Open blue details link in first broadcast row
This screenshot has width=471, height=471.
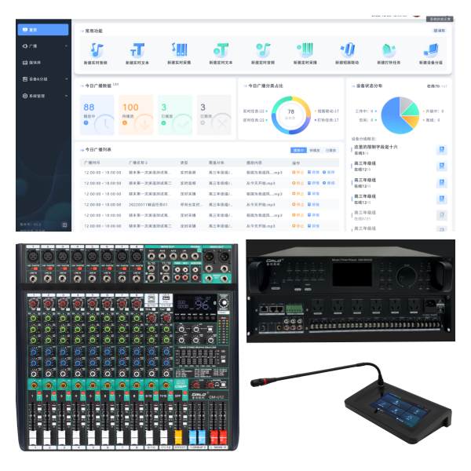tap(313, 173)
